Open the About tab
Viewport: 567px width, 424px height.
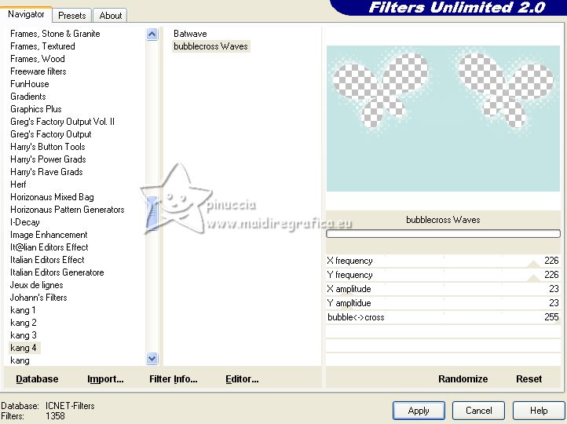click(x=110, y=16)
